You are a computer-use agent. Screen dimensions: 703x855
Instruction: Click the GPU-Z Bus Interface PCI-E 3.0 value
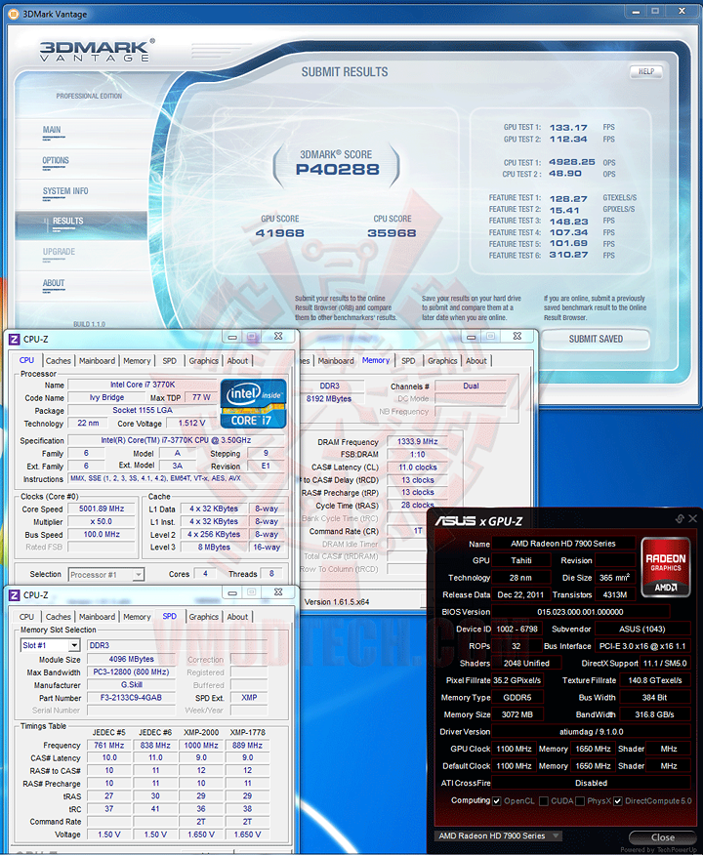(x=641, y=646)
